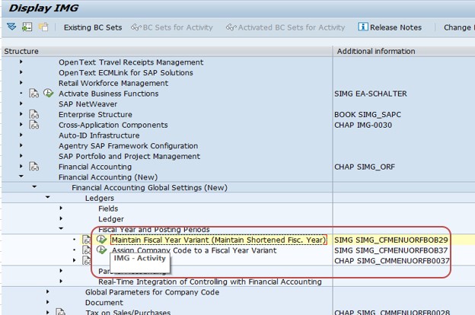Click SIMG EA-SCHALTER info cell
Image resolution: width=475 pixels, height=315 pixels.
pos(371,94)
